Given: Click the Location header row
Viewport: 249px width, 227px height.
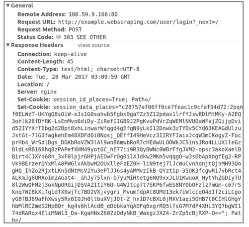Looking at the screenshot, I should [x=33, y=85].
